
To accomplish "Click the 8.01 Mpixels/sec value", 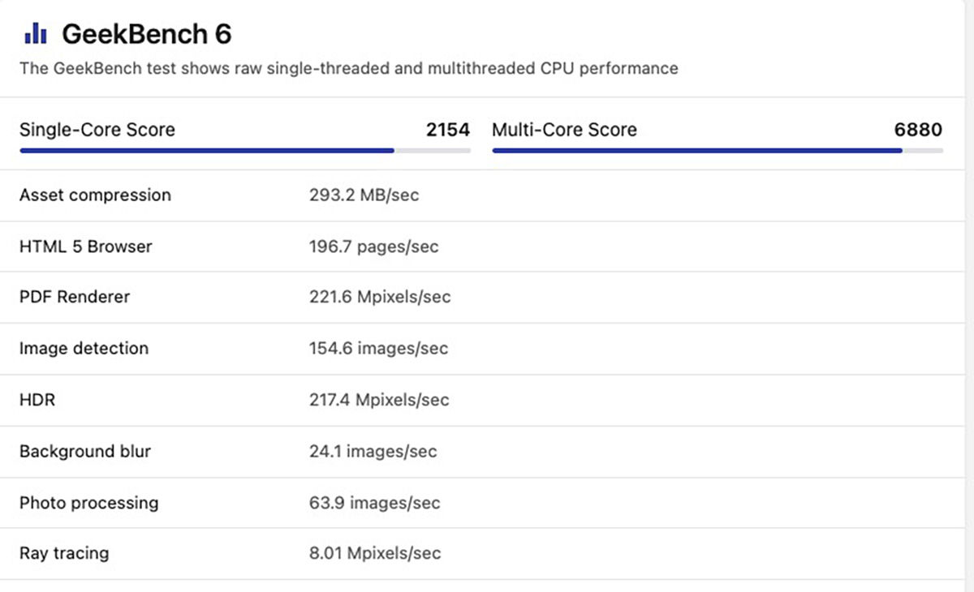I will tap(375, 554).
